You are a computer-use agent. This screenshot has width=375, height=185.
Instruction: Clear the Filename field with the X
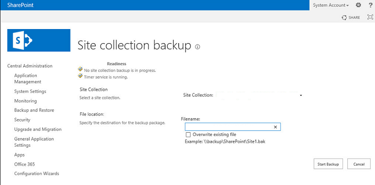pos(275,127)
